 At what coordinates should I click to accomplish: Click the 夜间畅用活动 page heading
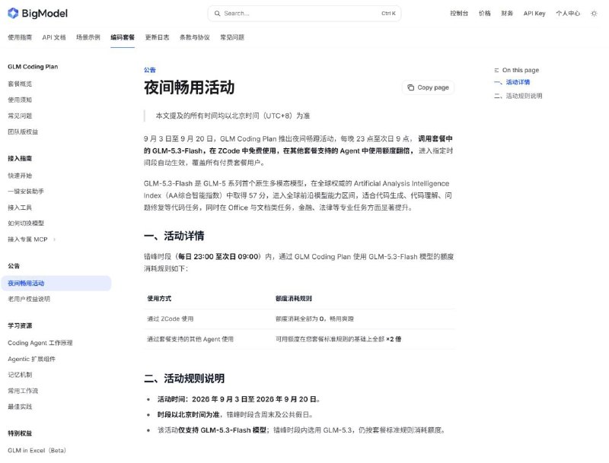(x=189, y=87)
